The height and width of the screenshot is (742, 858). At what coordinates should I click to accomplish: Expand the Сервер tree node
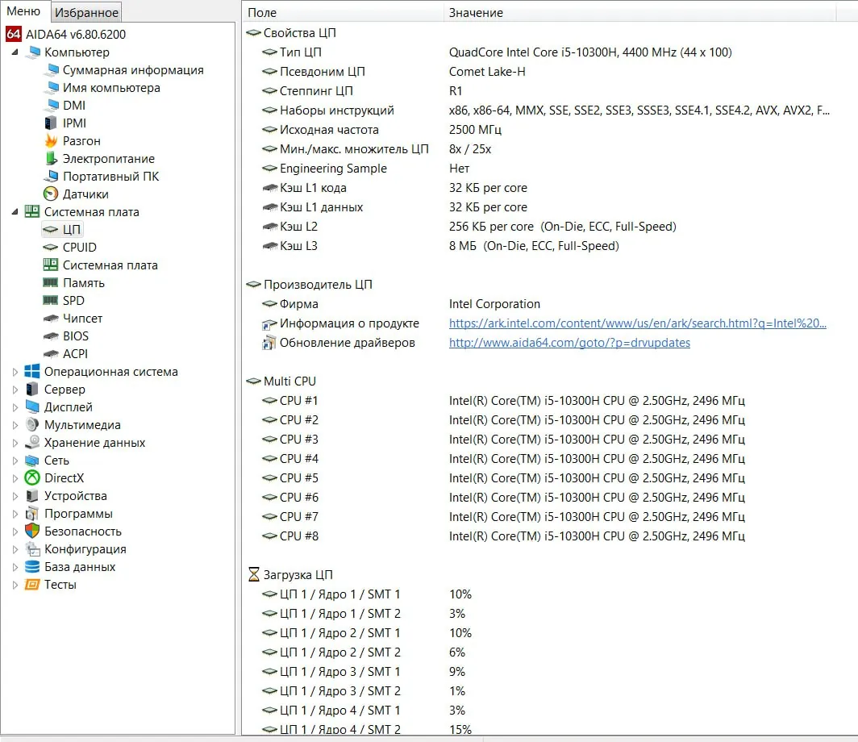(15, 389)
